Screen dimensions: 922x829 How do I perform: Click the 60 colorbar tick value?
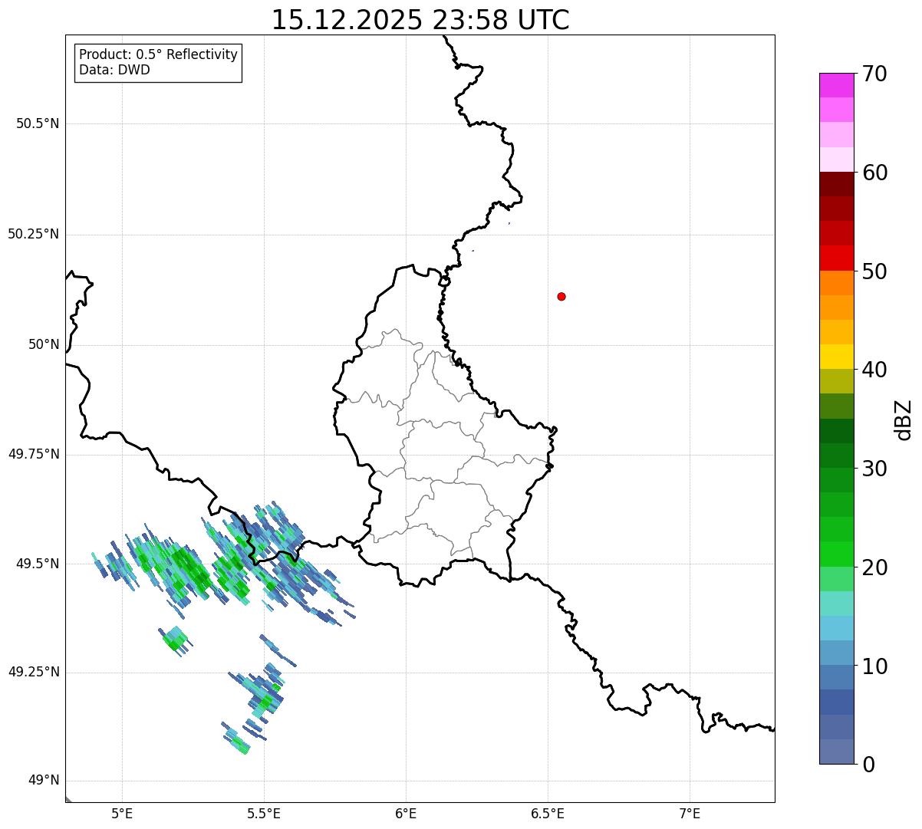[x=874, y=173]
